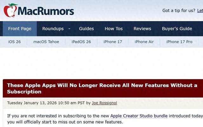Open the iOS 26 roundup link
The width and height of the screenshot is (203, 127).
[14, 42]
